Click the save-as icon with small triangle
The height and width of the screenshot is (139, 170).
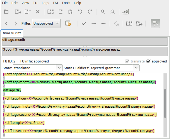pos(28,12)
